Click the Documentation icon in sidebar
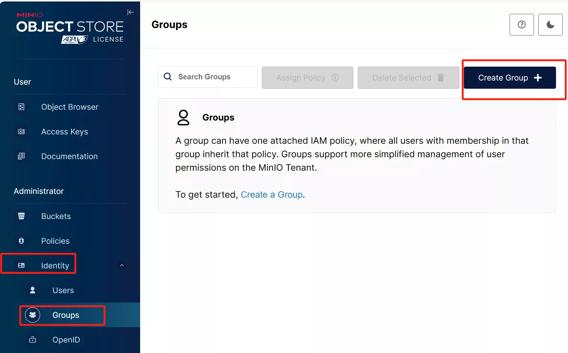Image resolution: width=568 pixels, height=353 pixels. click(21, 156)
